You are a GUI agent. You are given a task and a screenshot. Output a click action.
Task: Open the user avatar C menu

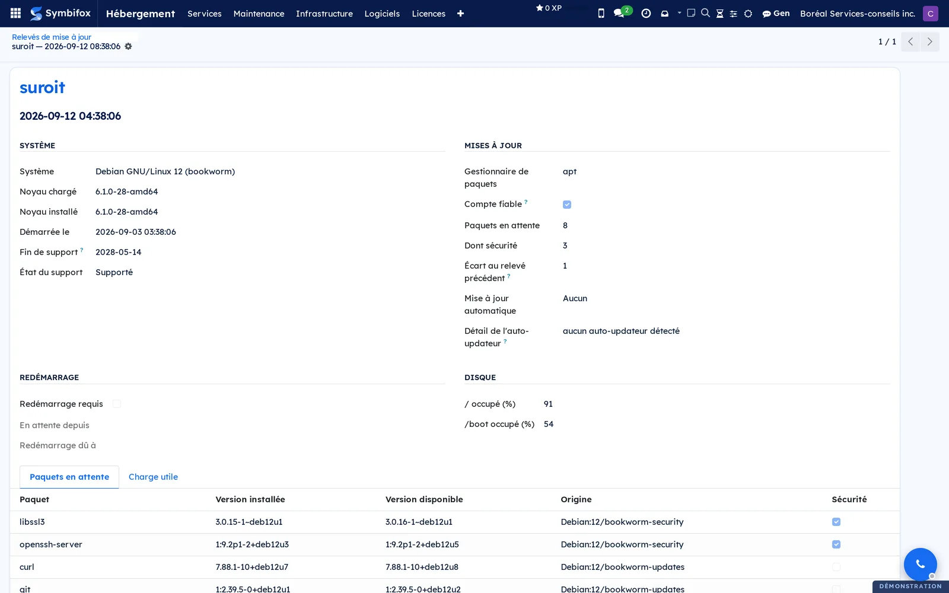931,13
